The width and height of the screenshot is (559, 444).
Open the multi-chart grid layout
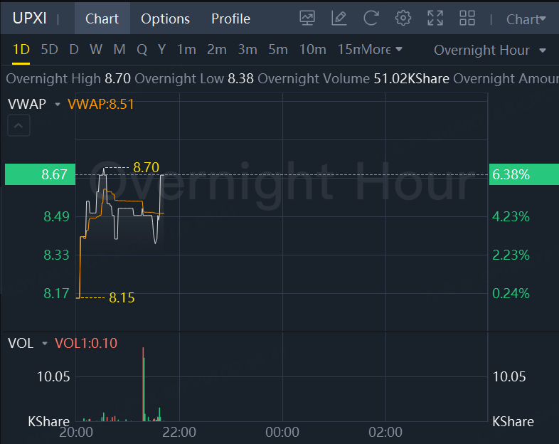tap(467, 18)
